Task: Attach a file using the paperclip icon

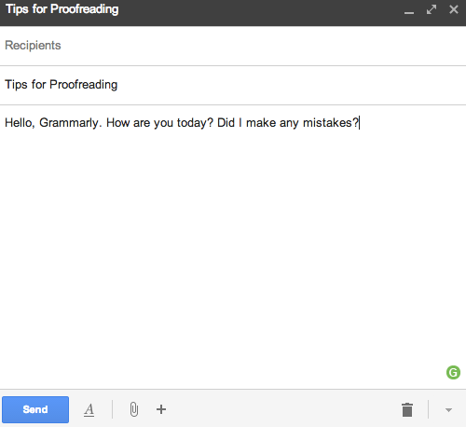Action: coord(134,409)
